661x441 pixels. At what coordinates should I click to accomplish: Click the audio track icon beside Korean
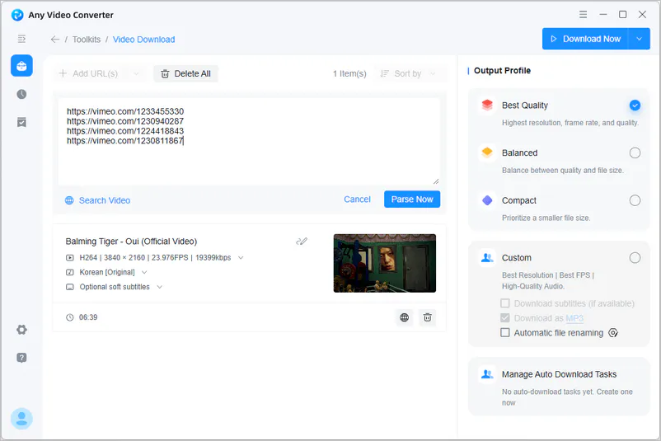[x=69, y=272]
